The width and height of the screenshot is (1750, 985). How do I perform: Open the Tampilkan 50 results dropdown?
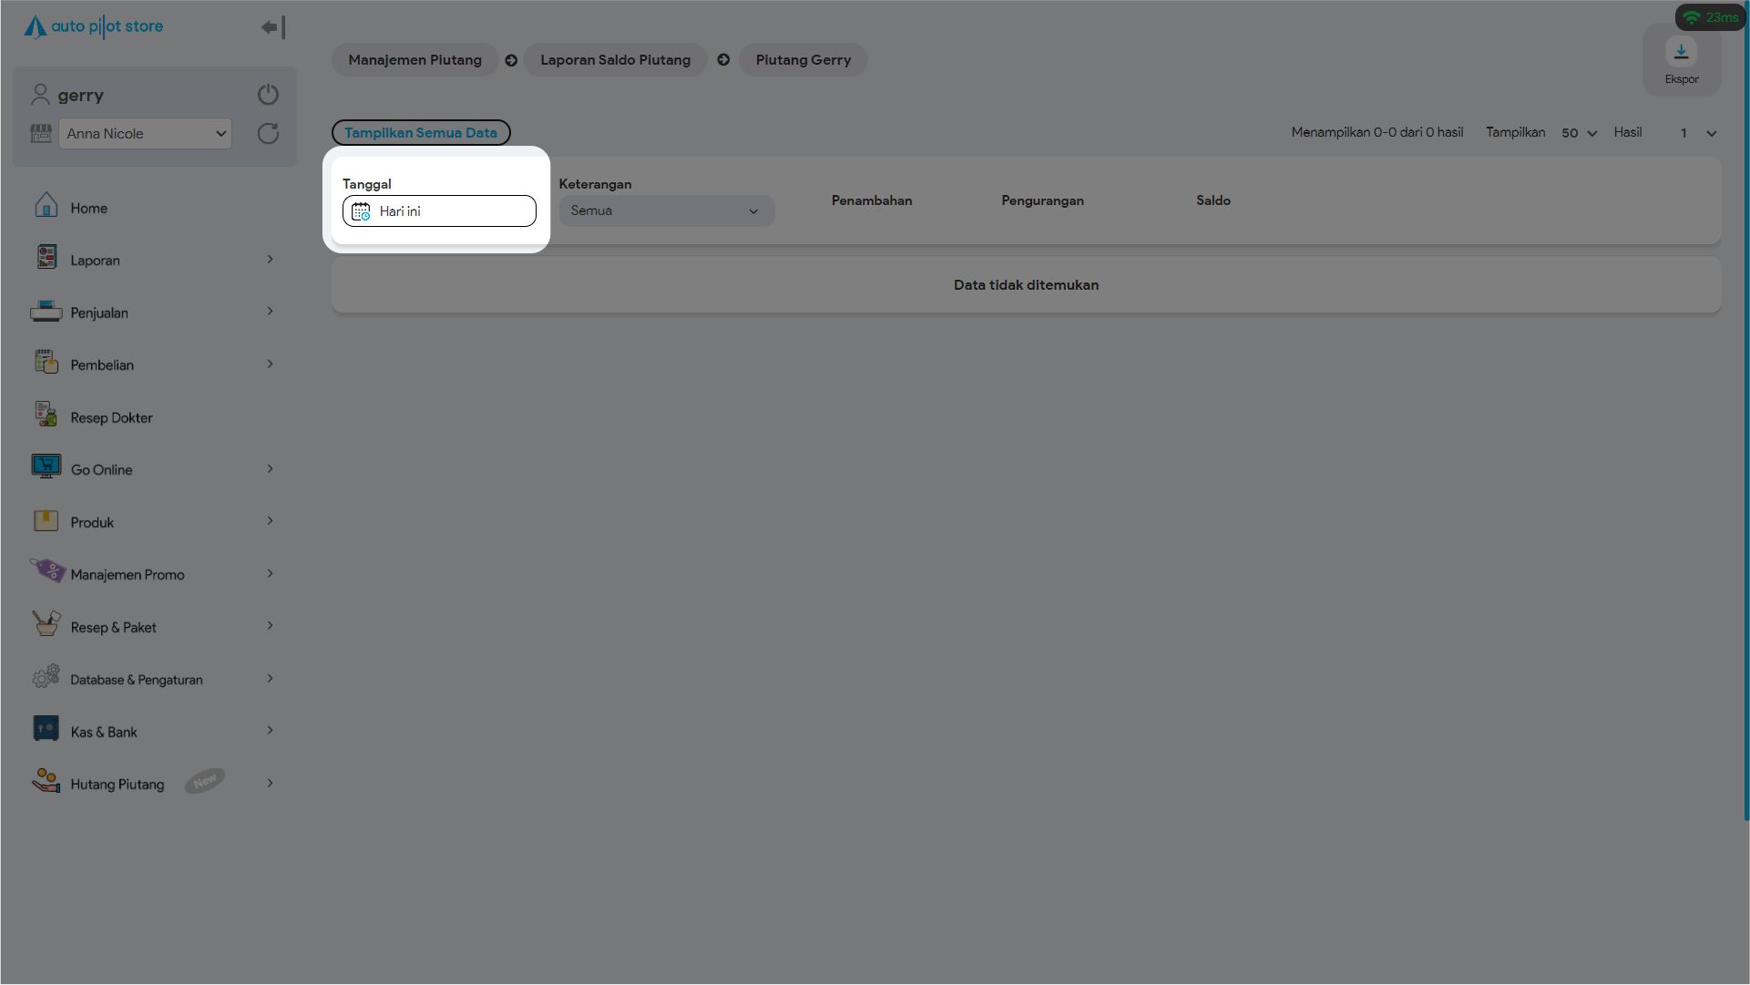pyautogui.click(x=1579, y=133)
